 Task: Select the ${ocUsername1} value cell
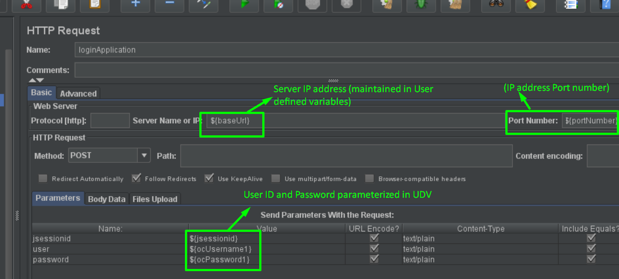pos(267,249)
